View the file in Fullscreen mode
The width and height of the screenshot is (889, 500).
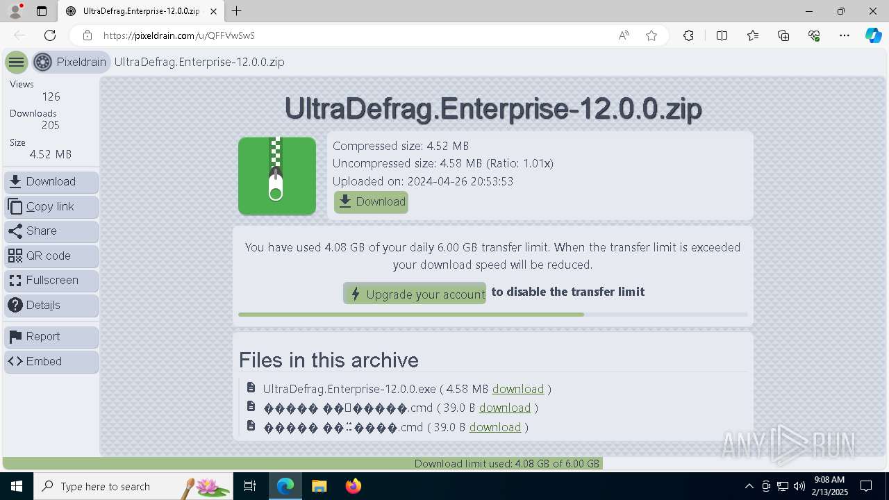click(x=51, y=281)
